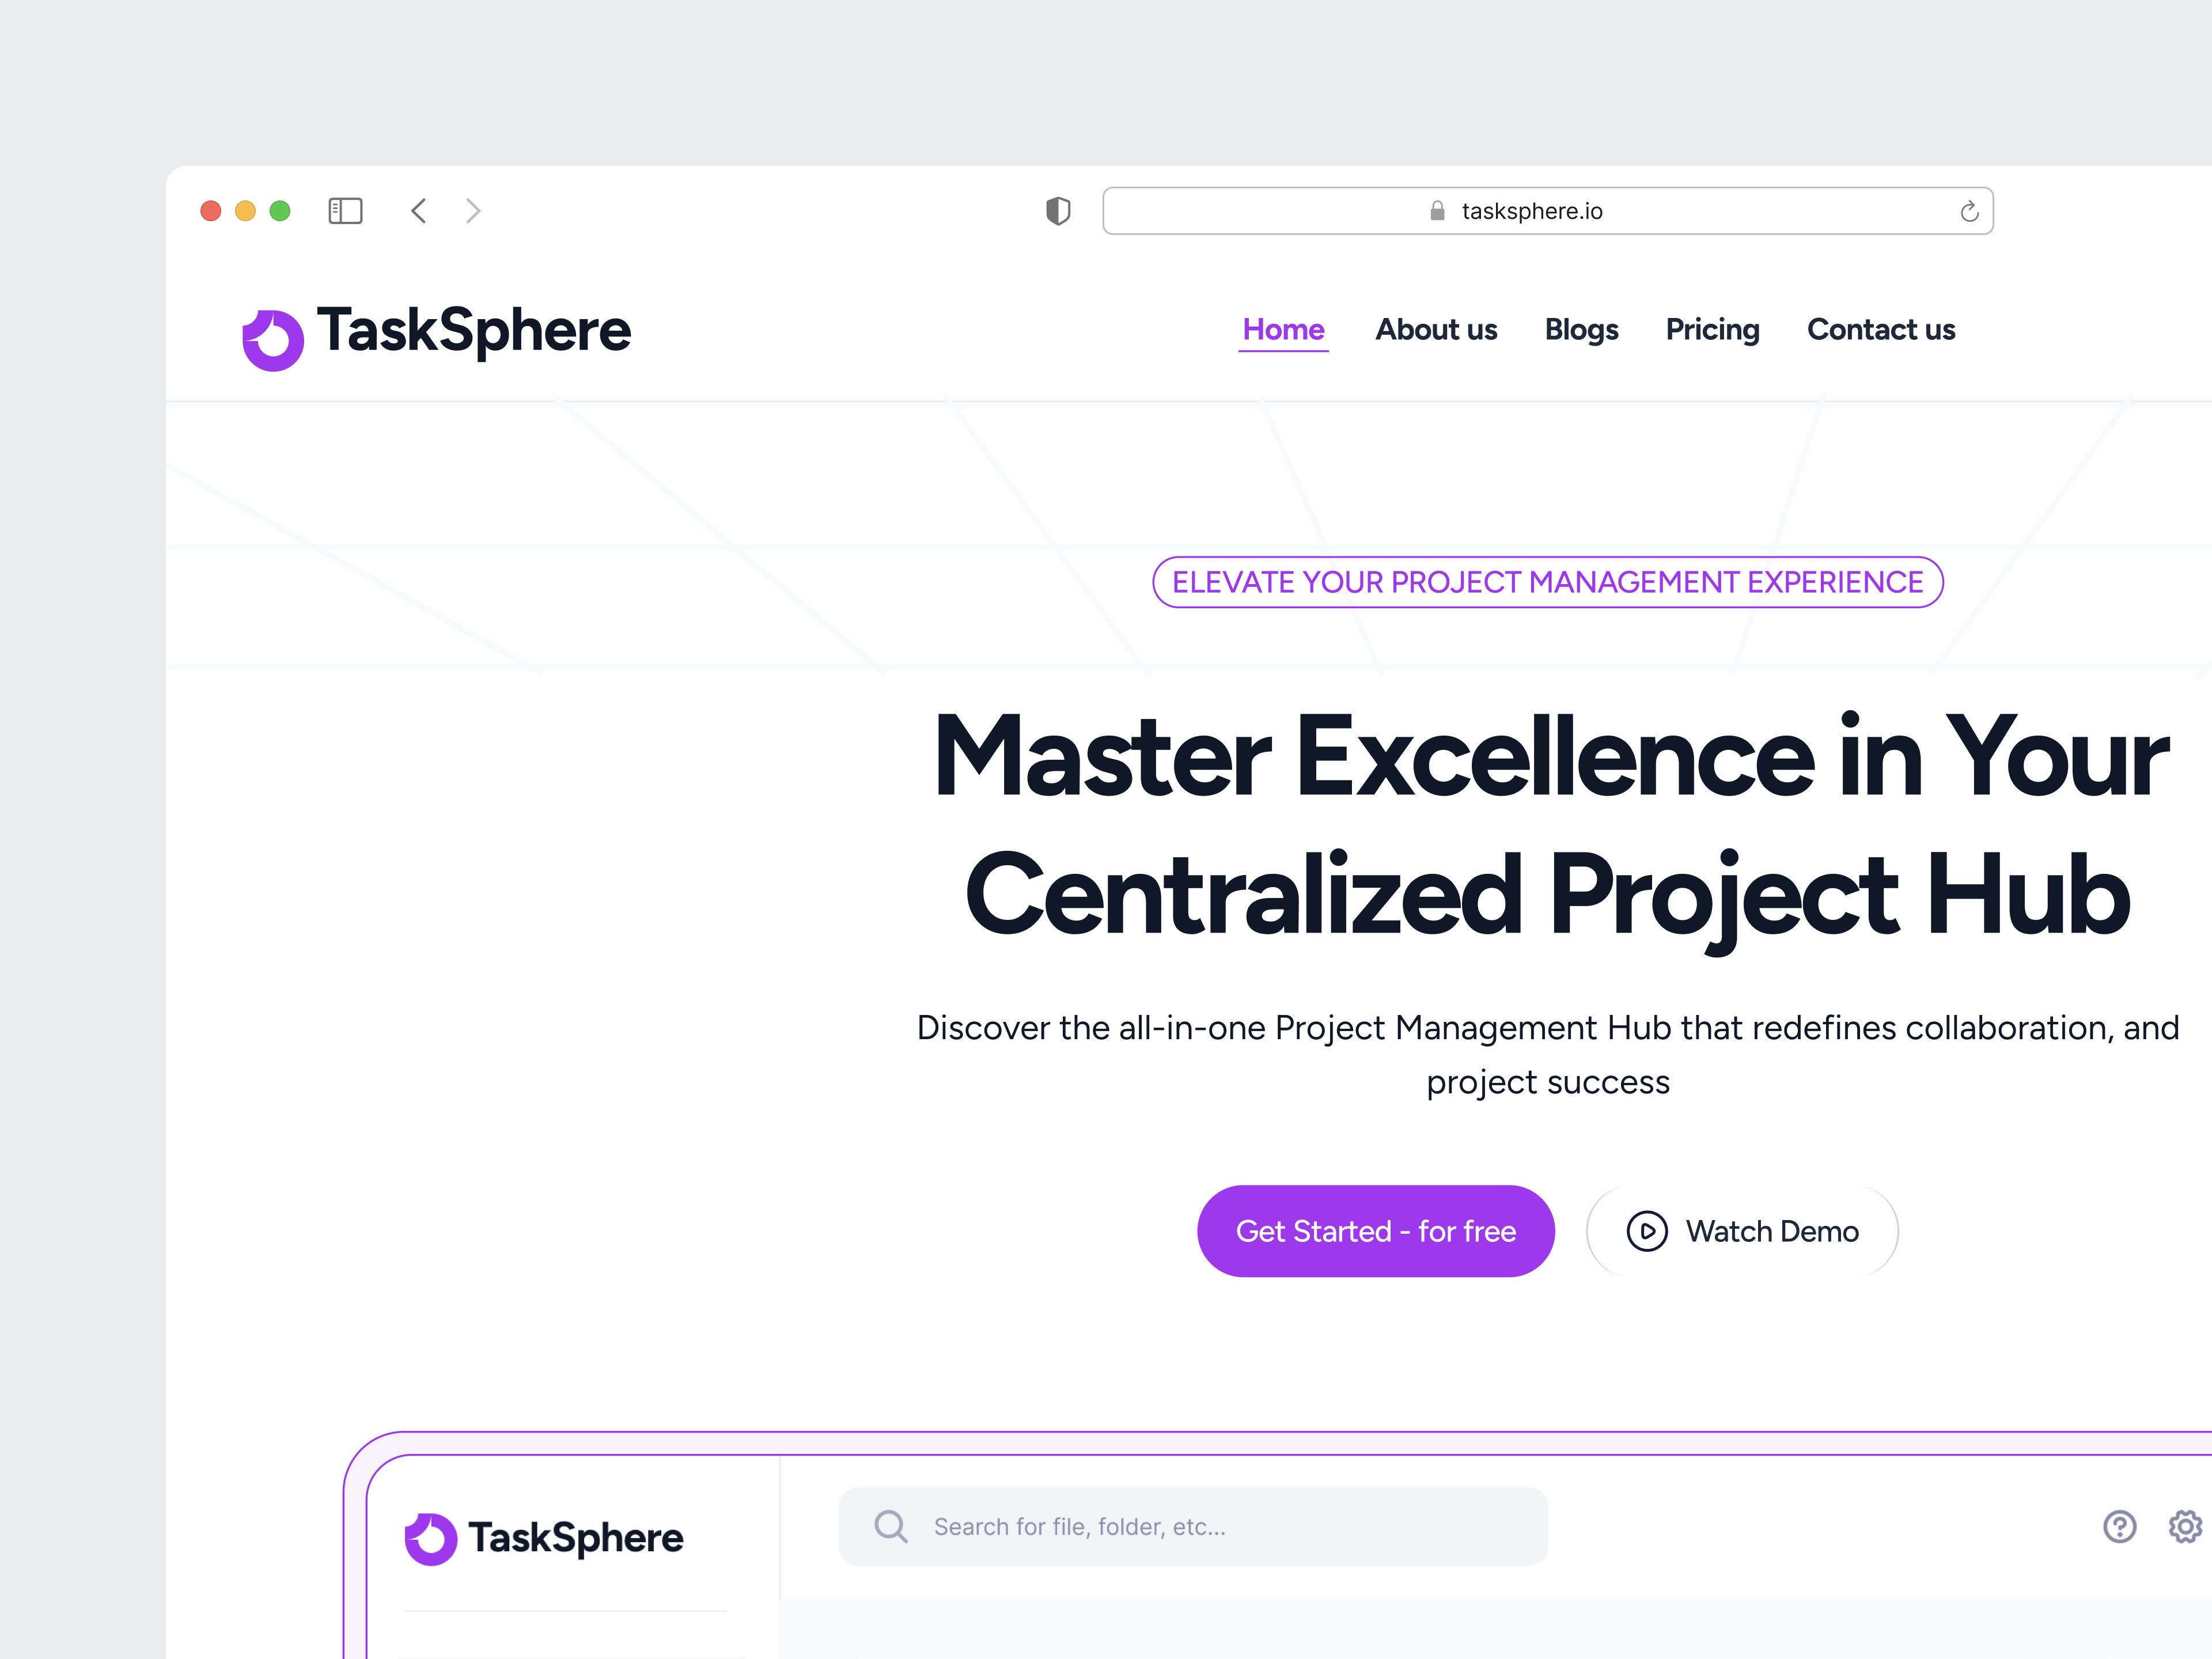Click the browser forward arrow

[473, 211]
